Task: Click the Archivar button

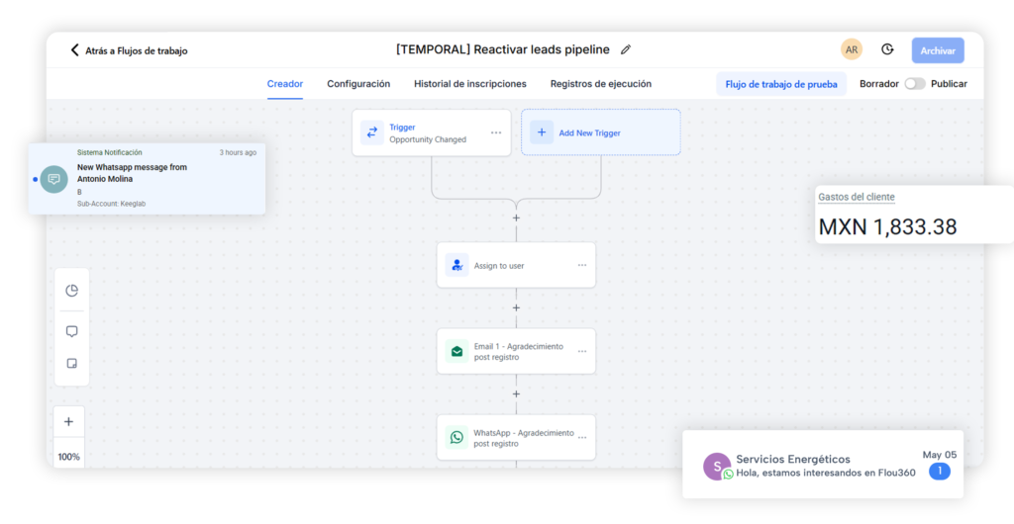Action: tap(938, 50)
